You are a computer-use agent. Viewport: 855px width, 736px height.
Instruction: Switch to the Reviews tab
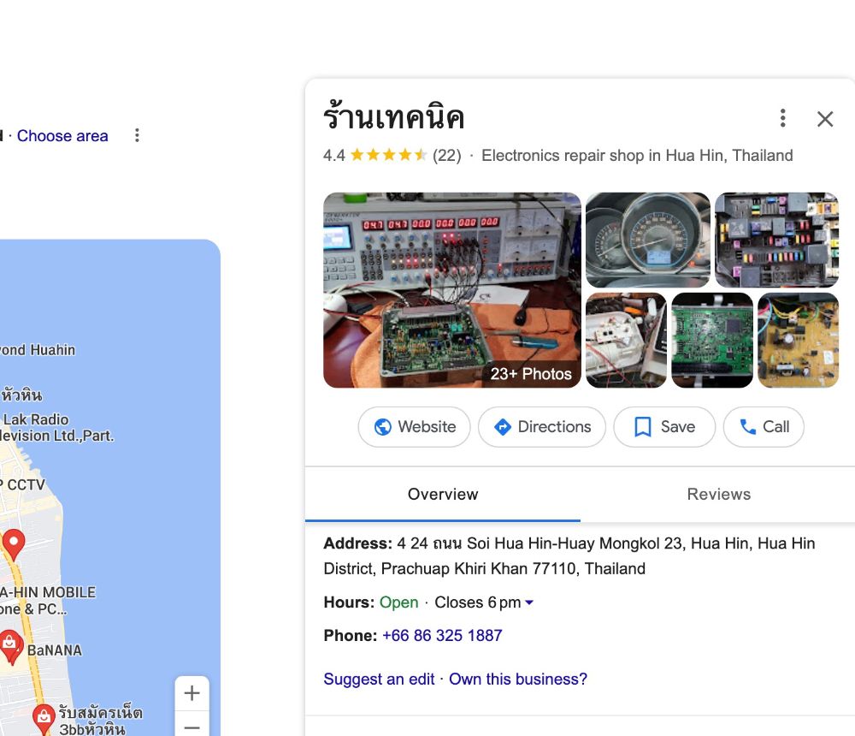pyautogui.click(x=718, y=494)
